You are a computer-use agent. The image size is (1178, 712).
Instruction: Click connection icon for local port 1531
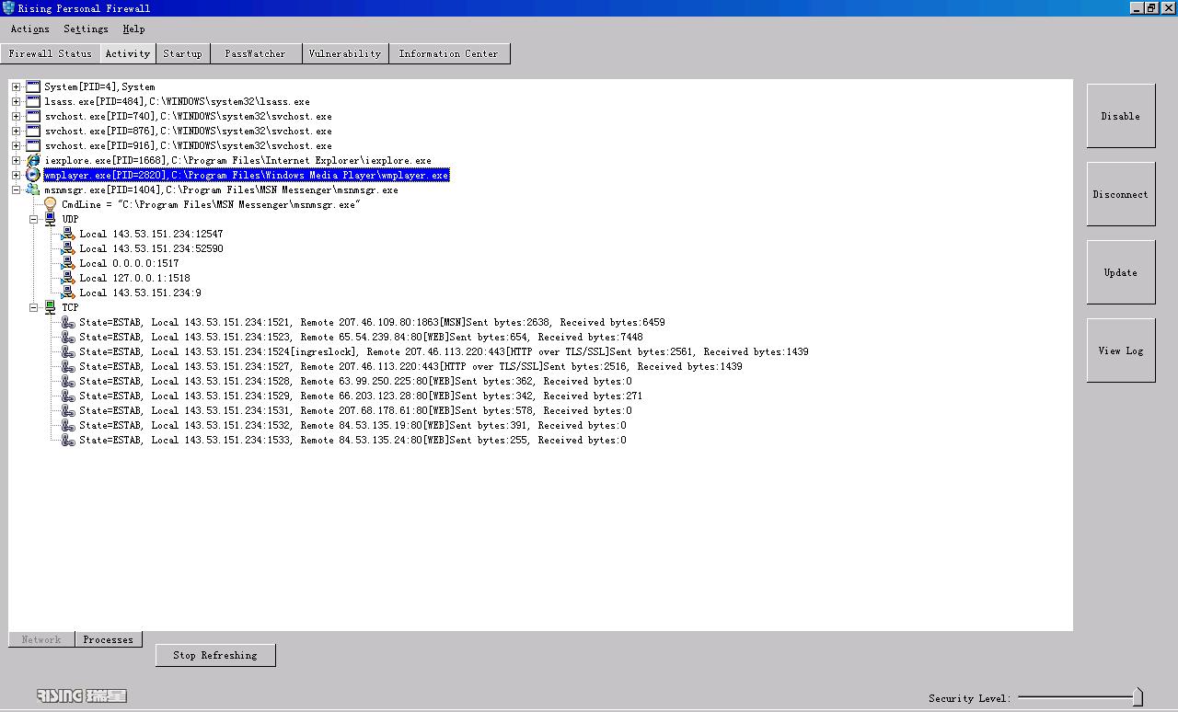click(x=68, y=410)
